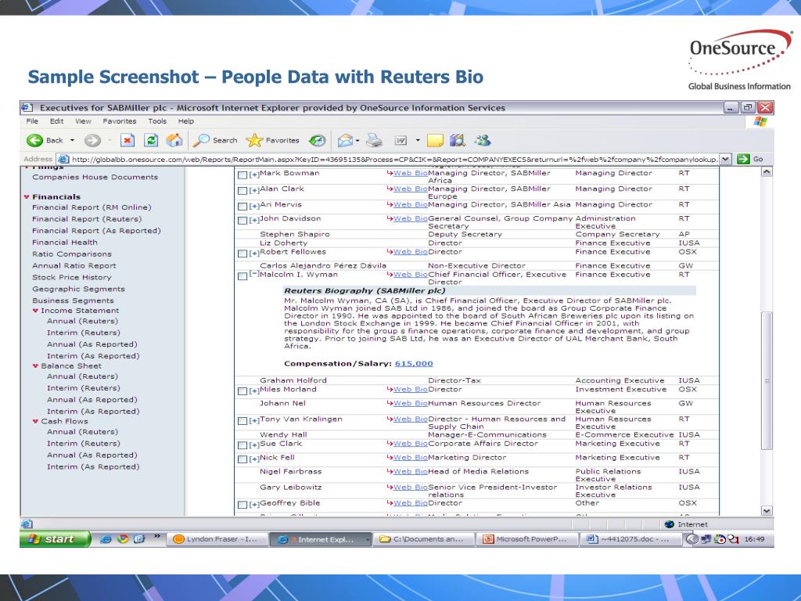Click the green Go arrow button

(743, 159)
